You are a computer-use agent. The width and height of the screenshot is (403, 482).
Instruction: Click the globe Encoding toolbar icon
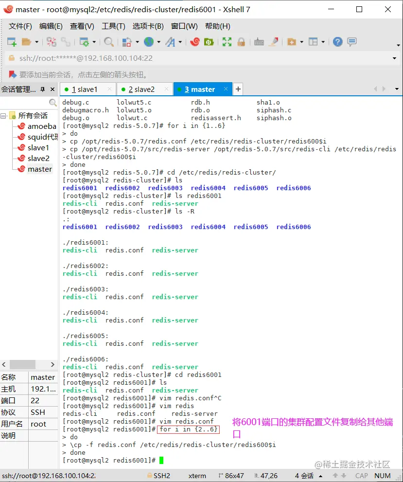pos(149,42)
